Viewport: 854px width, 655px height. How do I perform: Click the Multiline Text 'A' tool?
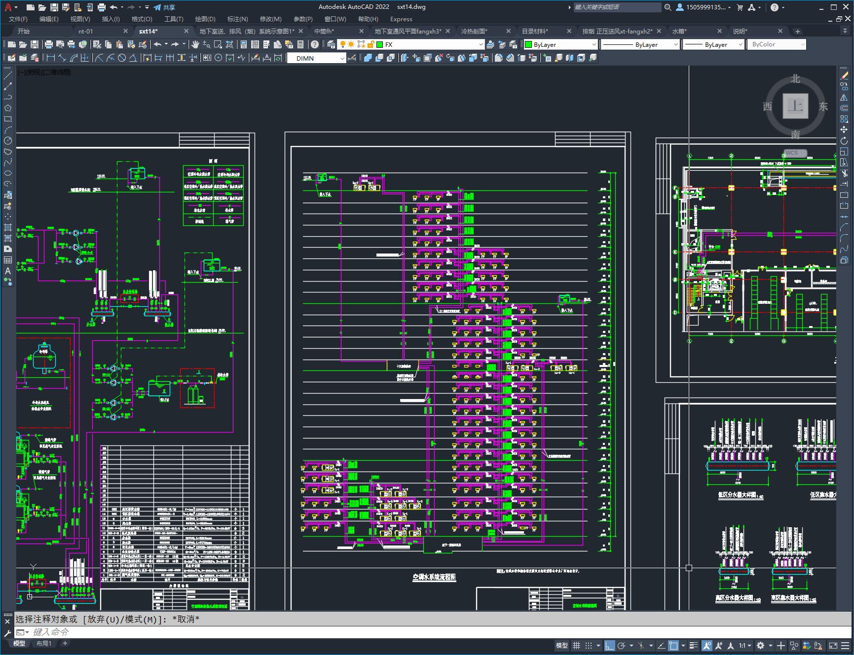coord(8,271)
